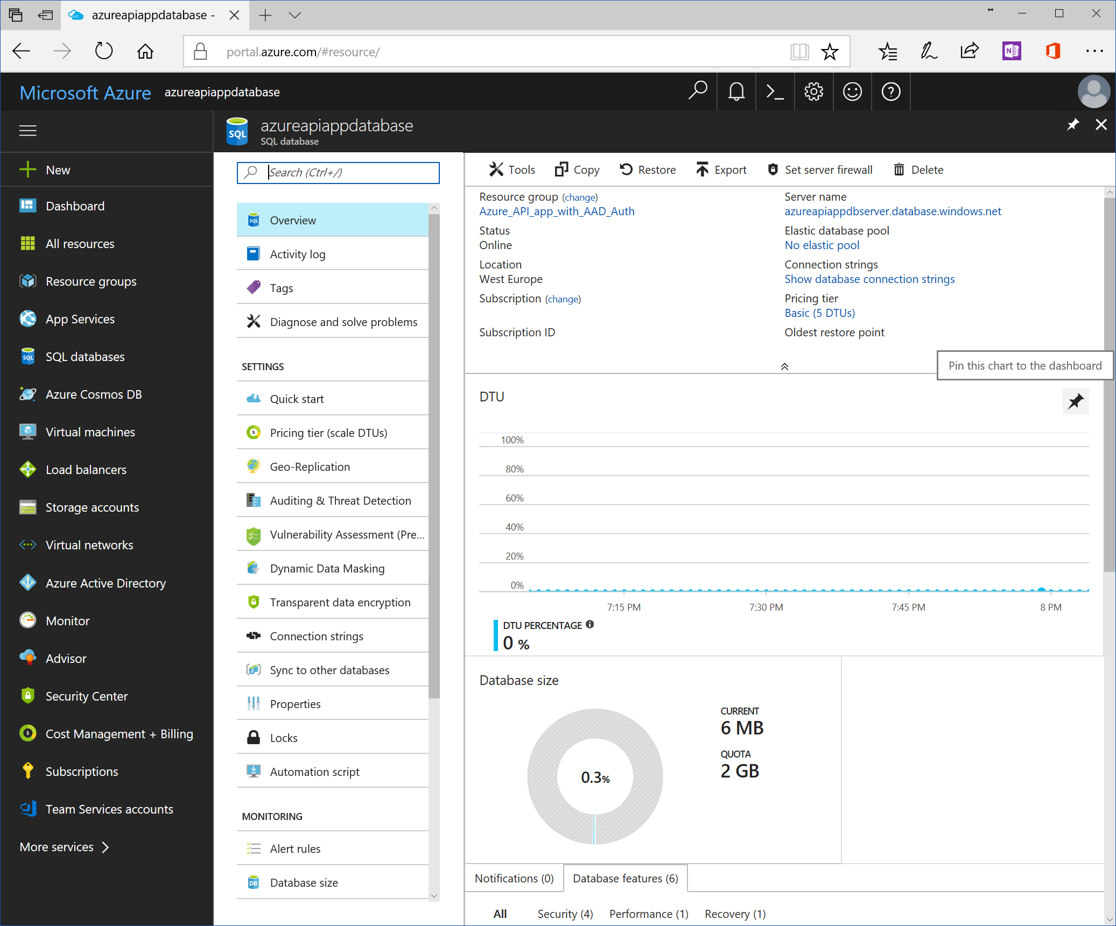
Task: Pin the azureapiappdatabase blade to dashboard
Action: coord(1073,125)
